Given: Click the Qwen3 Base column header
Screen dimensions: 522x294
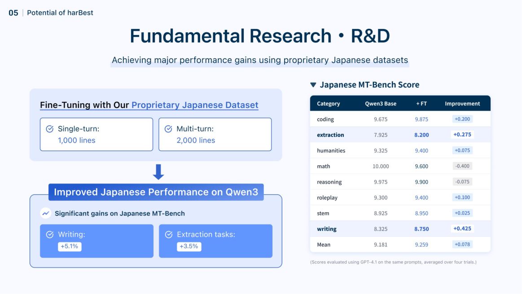Looking at the screenshot, I should [381, 104].
